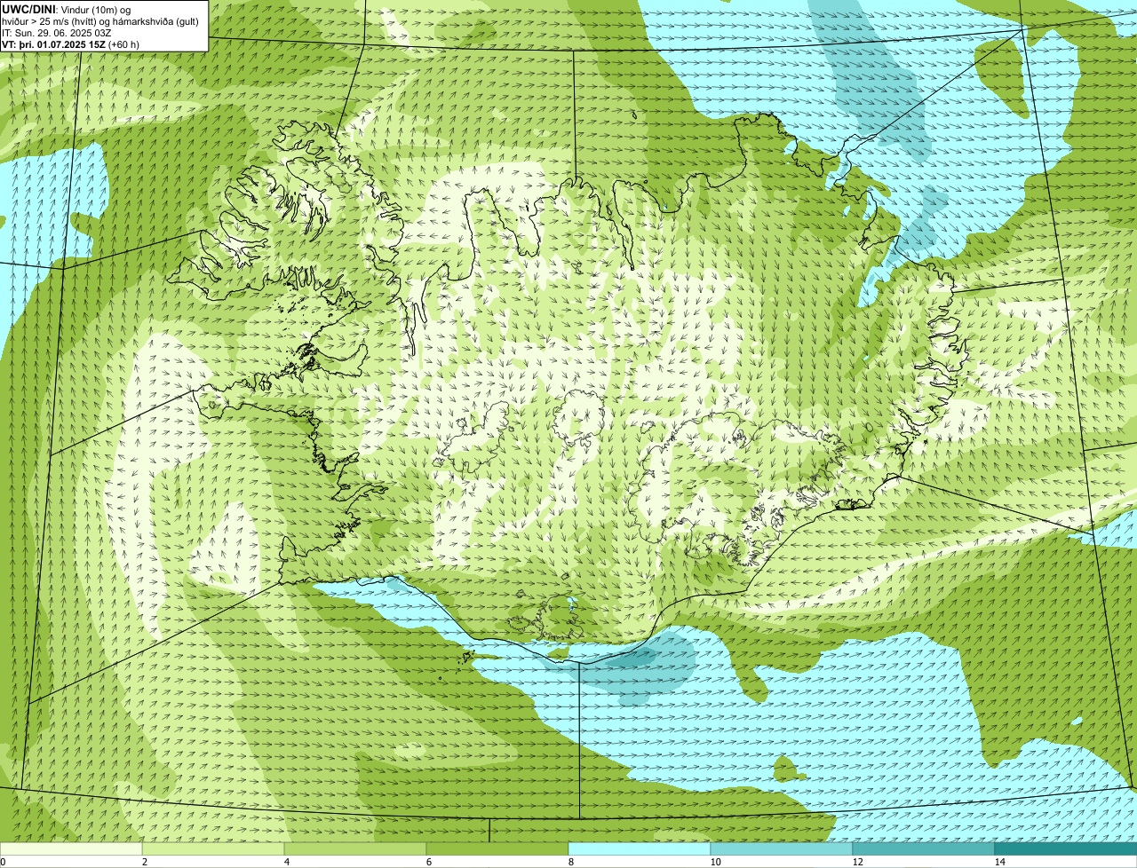
Task: Click the dark teal legend segment above 14
Action: (x=1066, y=848)
